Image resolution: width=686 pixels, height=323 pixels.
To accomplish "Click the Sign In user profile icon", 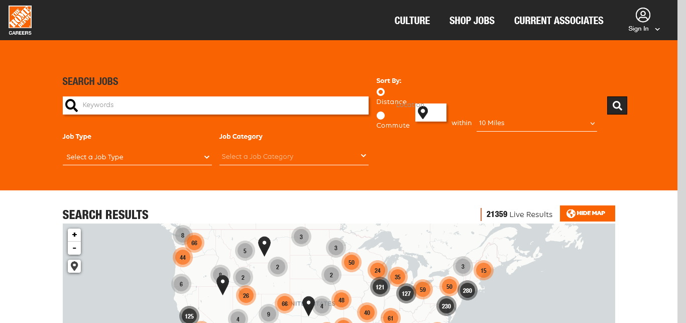I will 642,15.
